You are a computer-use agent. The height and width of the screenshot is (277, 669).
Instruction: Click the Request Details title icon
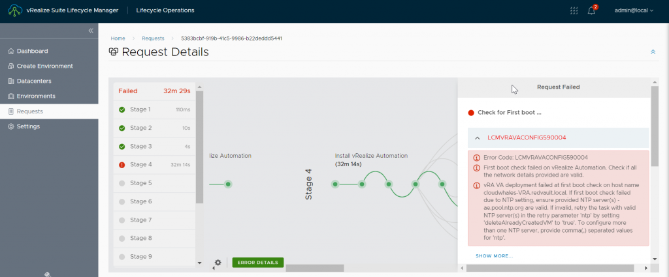click(114, 52)
